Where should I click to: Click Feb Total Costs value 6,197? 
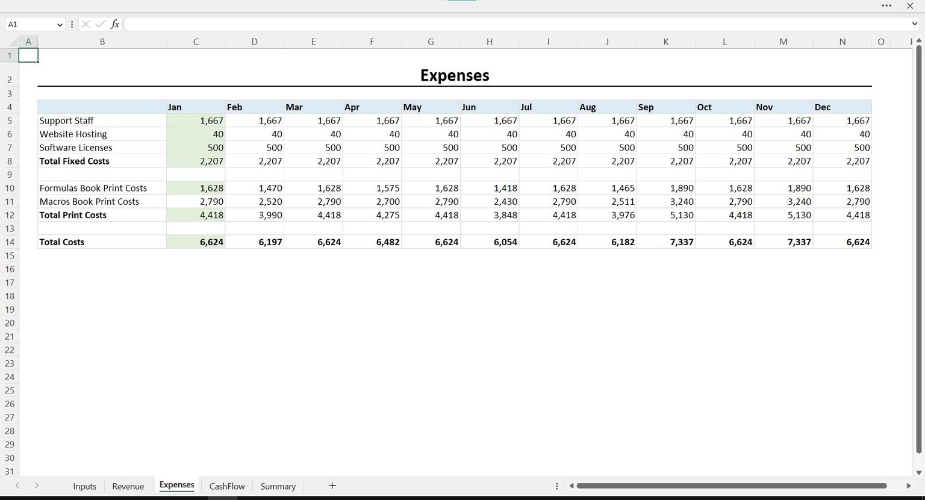point(255,242)
